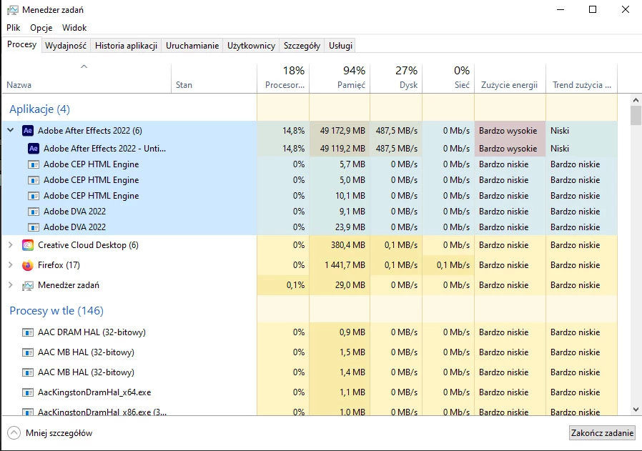Click the After Effects Untitled child process icon
The image size is (642, 451).
[x=33, y=148]
